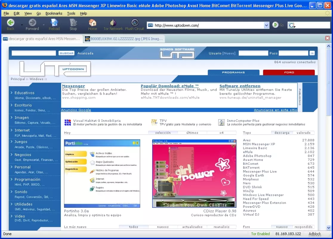Click the Nuevo user registration link
The width and height of the screenshot is (333, 239).
click(229, 53)
